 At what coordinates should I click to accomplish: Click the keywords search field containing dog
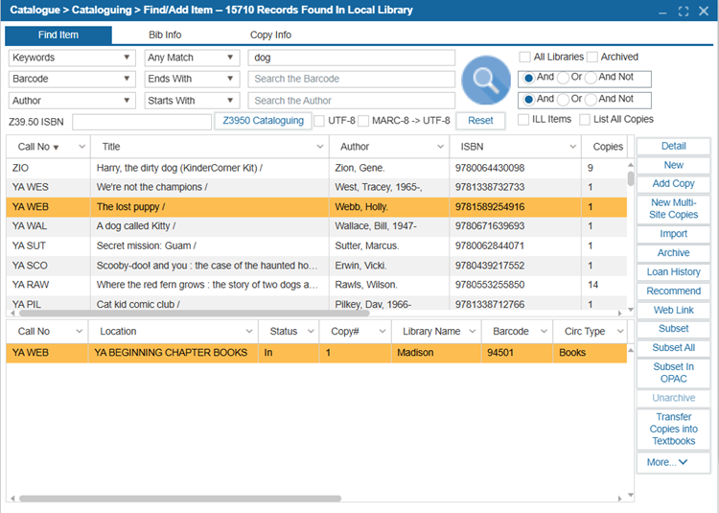coord(352,58)
